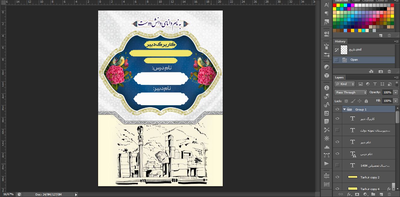Switch to the Color tab
400x197 pixels.
point(356,1)
